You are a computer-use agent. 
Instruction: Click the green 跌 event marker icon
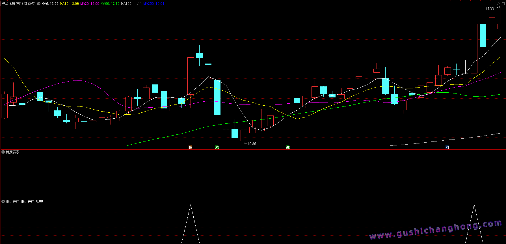[217, 147]
